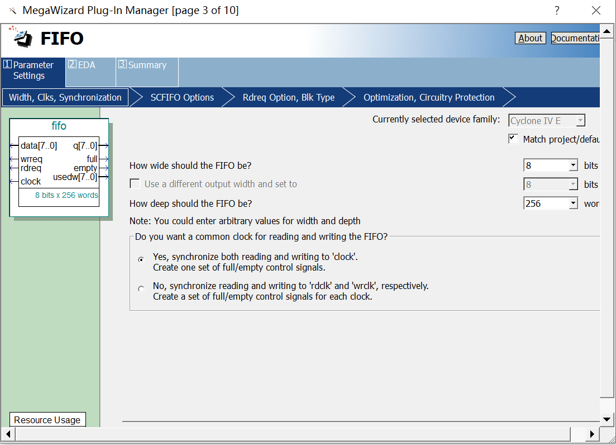Click the full output port label
Image resolution: width=616 pixels, height=445 pixels.
click(x=92, y=159)
